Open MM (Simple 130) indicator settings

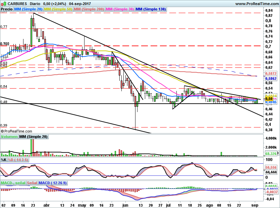(x=151, y=9)
